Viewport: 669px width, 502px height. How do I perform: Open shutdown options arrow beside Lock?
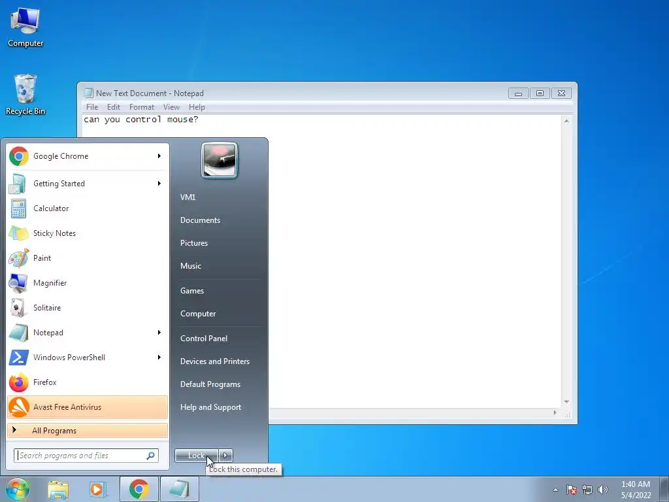[x=225, y=456]
